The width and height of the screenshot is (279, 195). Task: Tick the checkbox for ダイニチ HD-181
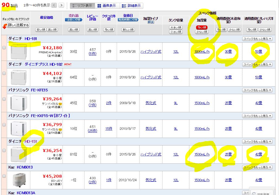click(4, 48)
